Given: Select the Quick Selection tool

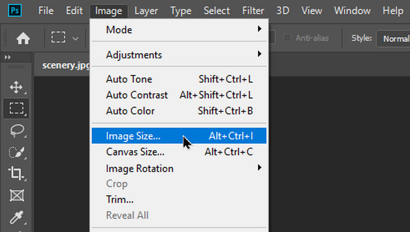Looking at the screenshot, I should click(x=16, y=152).
